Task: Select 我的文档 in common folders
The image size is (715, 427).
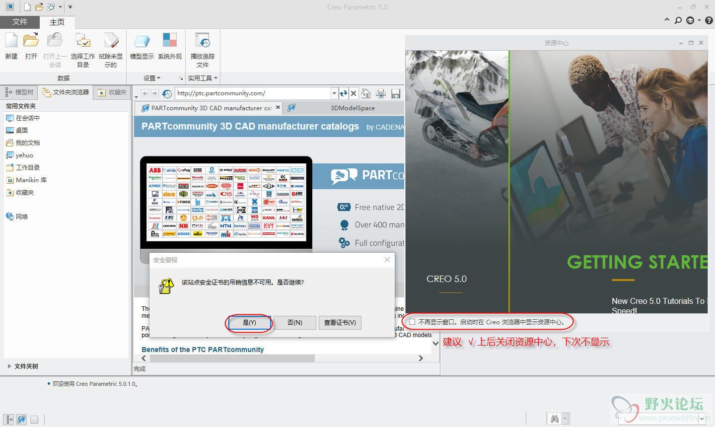Action: (x=23, y=142)
